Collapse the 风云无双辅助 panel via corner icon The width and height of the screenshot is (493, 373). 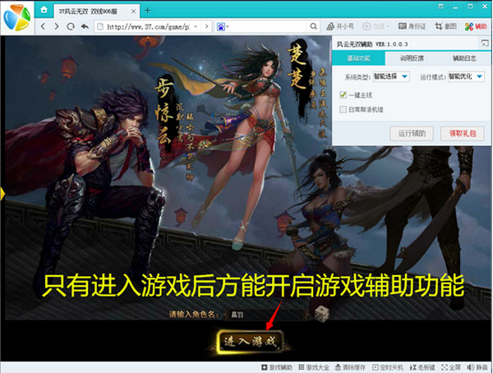[485, 44]
